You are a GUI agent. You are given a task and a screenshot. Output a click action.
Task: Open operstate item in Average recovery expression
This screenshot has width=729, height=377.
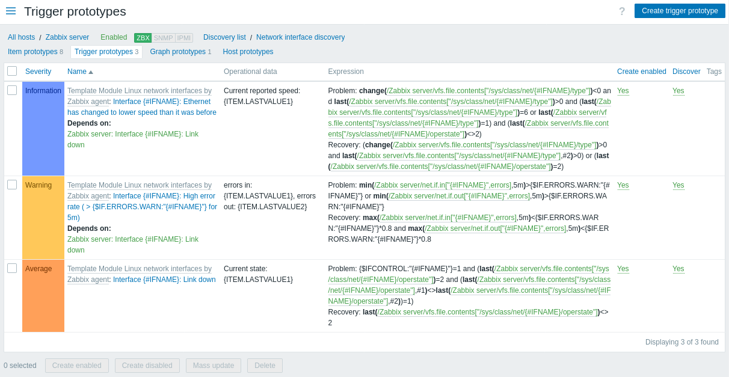(x=488, y=312)
